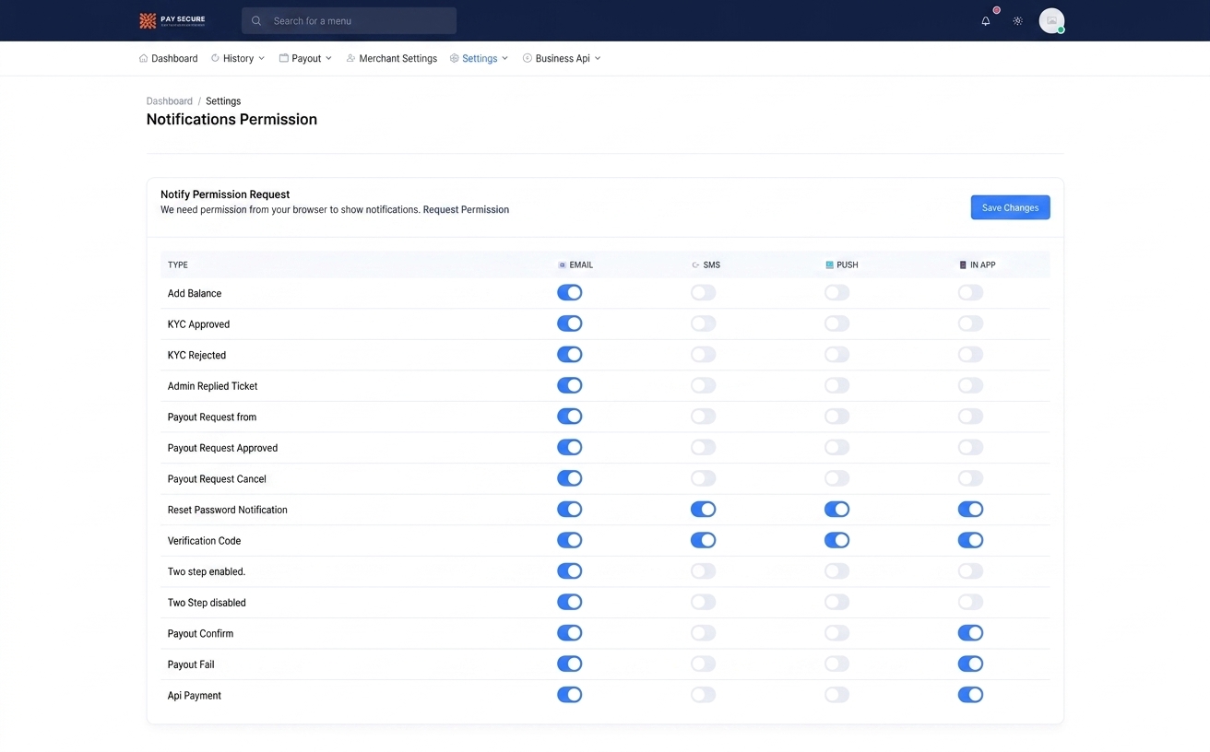Click the Dashboard home icon

pyautogui.click(x=143, y=58)
